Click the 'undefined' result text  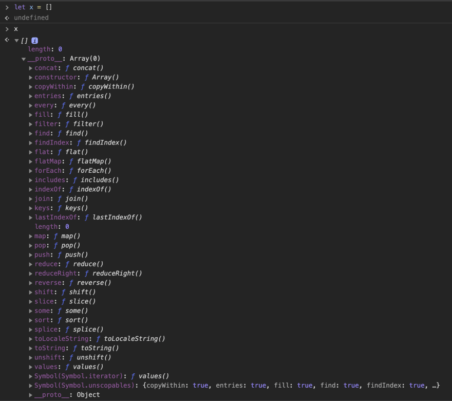click(x=31, y=17)
